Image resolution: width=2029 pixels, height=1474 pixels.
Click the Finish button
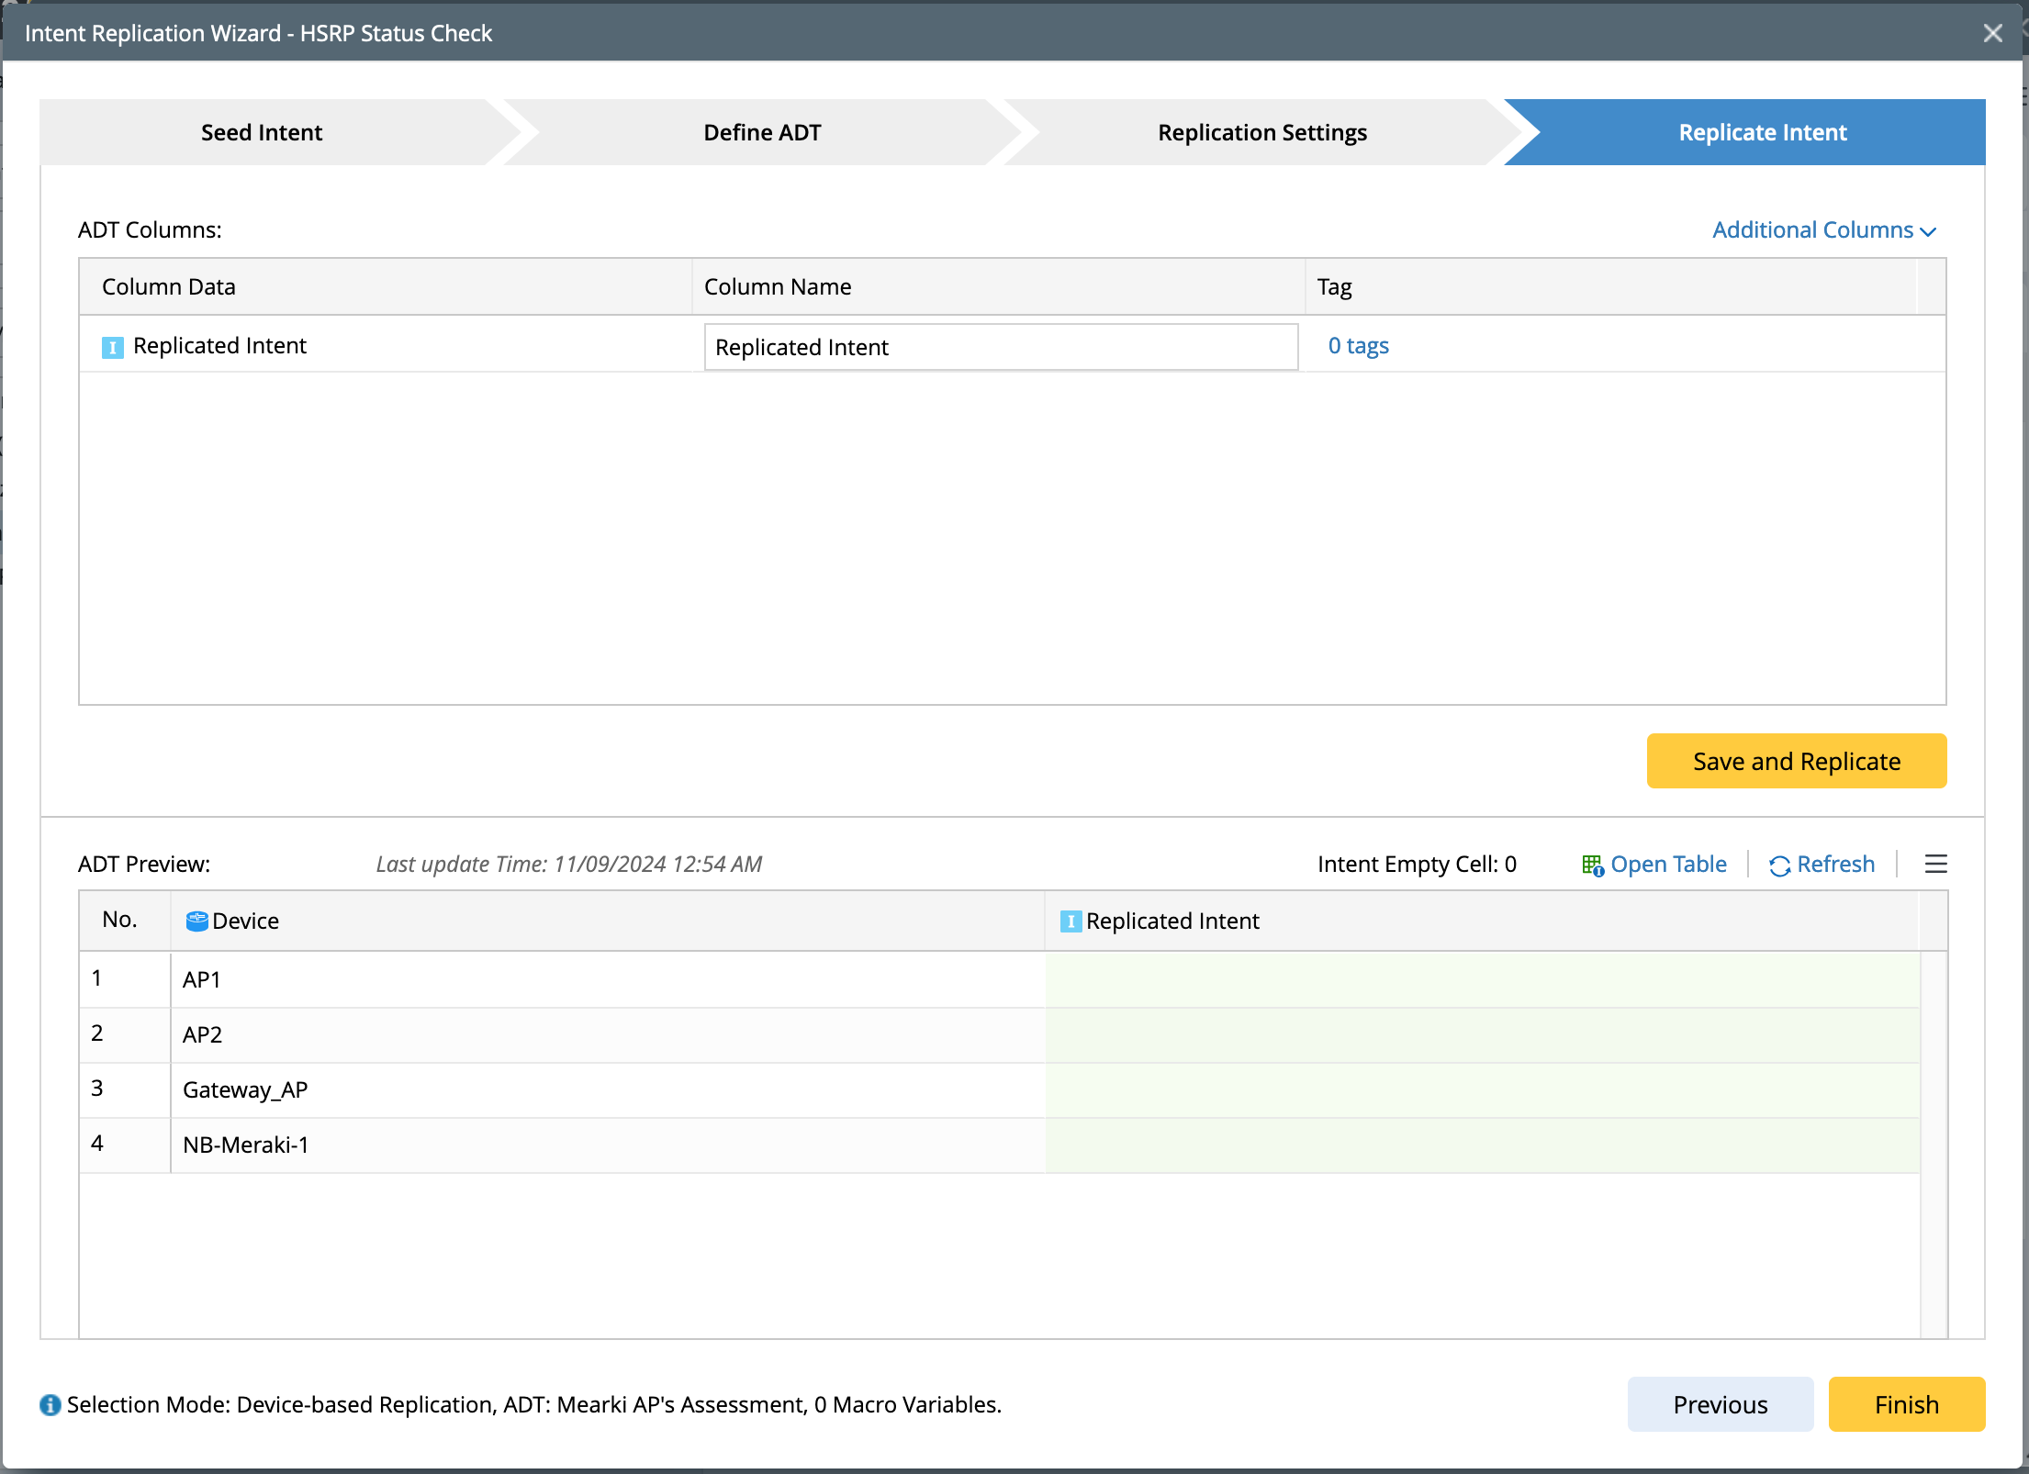coord(1906,1404)
